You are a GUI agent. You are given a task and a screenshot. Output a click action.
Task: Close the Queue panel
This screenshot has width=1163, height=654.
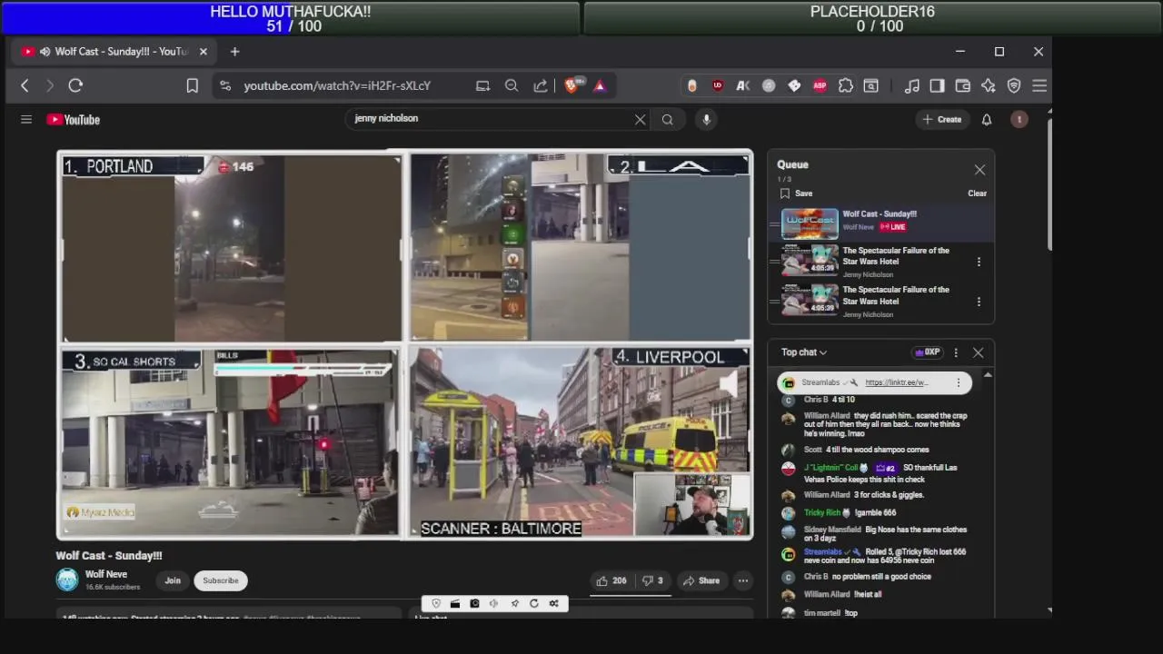coord(979,170)
